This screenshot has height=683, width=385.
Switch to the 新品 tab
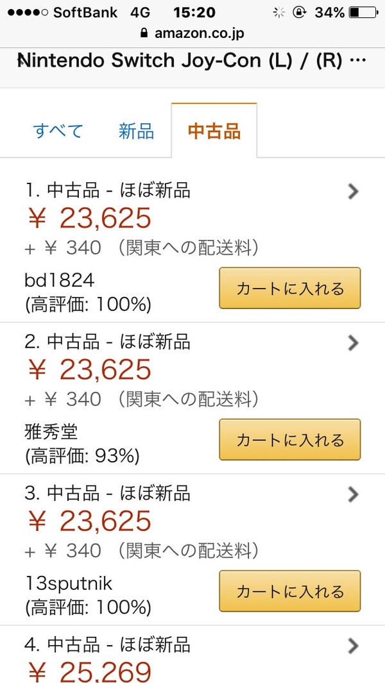pyautogui.click(x=137, y=131)
